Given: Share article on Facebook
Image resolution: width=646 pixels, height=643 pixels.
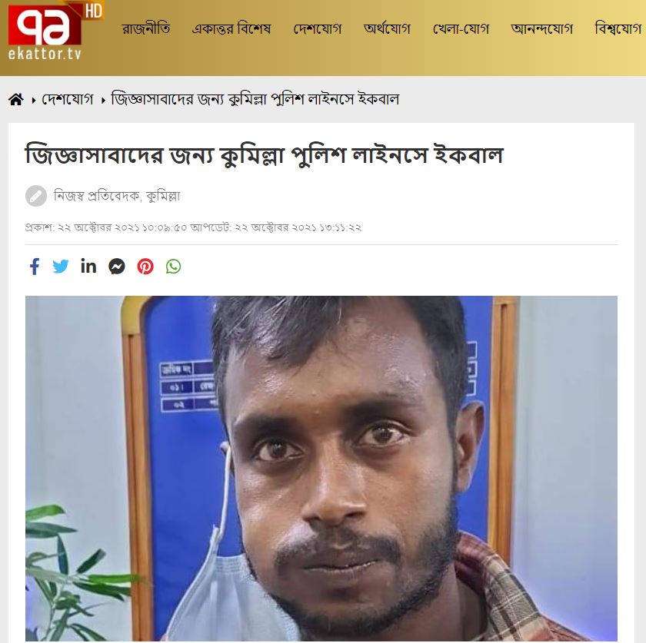Looking at the screenshot, I should (35, 267).
